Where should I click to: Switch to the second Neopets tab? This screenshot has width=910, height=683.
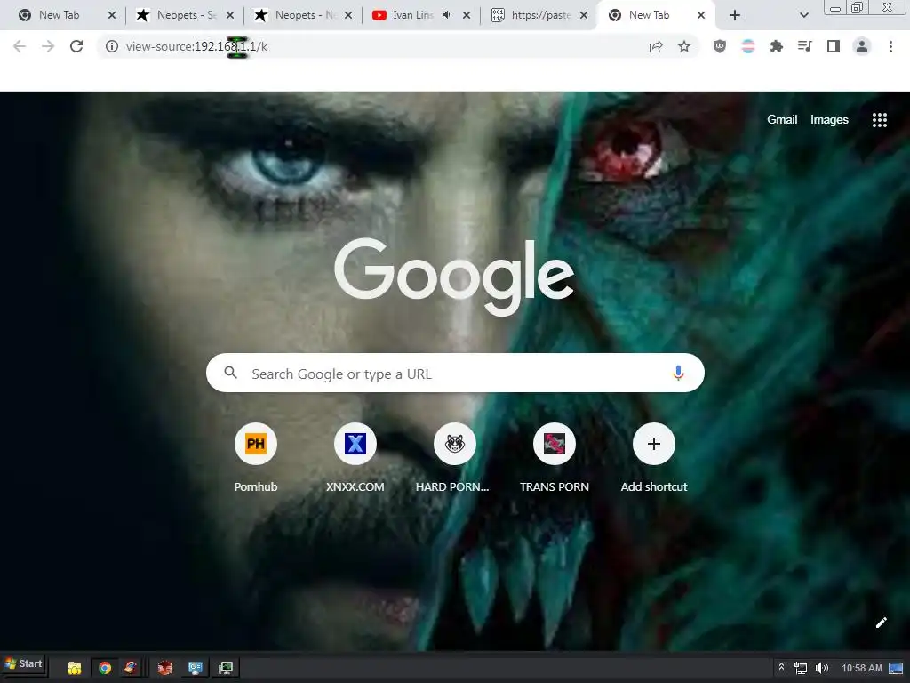304,15
